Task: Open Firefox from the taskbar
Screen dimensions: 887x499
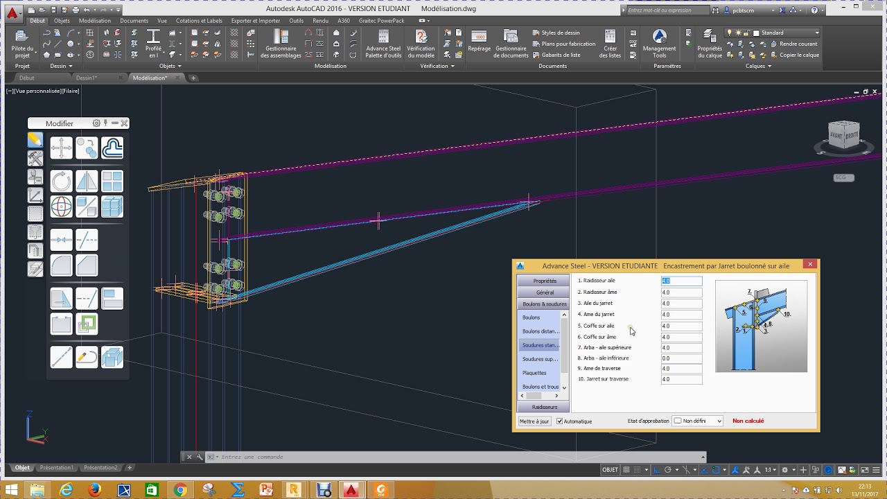Action: point(95,490)
